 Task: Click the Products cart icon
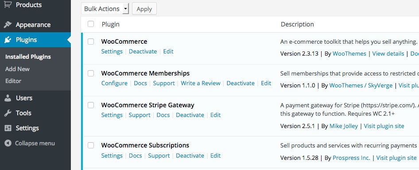click(8, 4)
